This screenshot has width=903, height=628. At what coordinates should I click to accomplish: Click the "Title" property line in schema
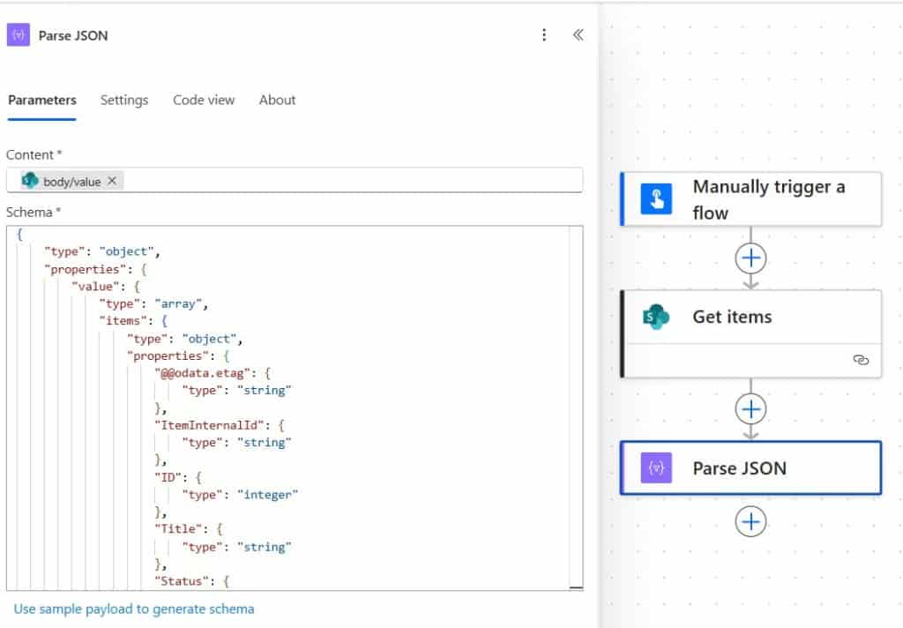click(189, 529)
